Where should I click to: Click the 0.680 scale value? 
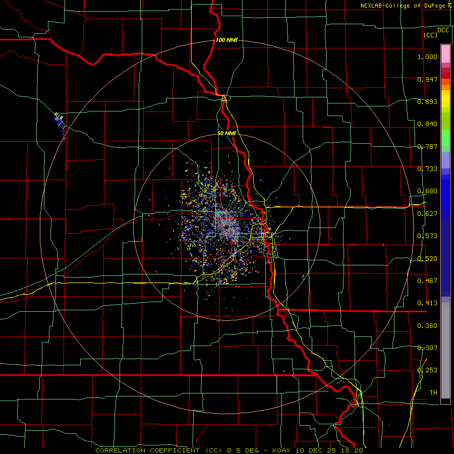point(427,191)
